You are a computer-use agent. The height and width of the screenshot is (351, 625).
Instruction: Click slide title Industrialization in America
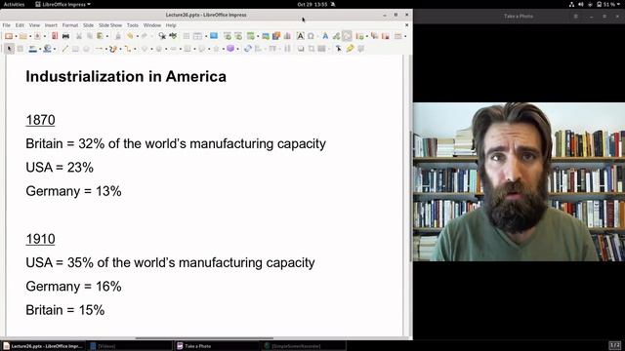click(x=126, y=76)
